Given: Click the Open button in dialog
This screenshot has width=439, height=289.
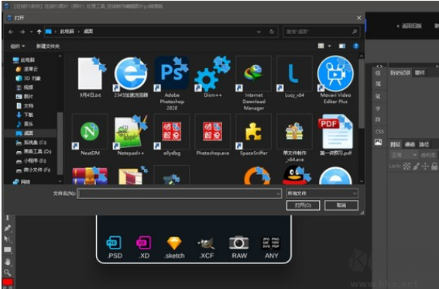Looking at the screenshot, I should pos(303,205).
